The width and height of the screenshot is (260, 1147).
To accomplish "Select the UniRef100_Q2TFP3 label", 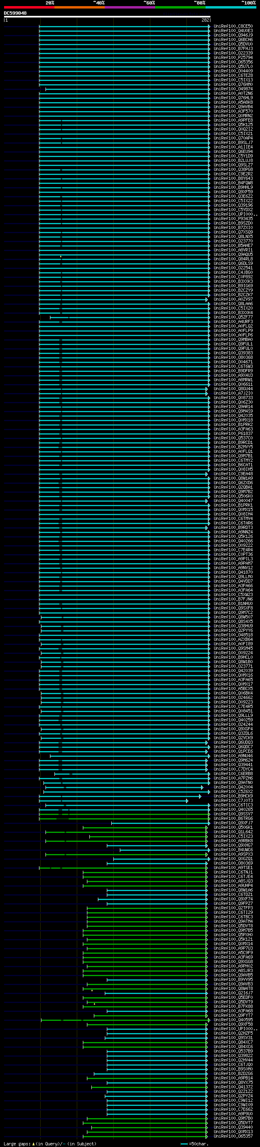I will [x=233, y=908].
